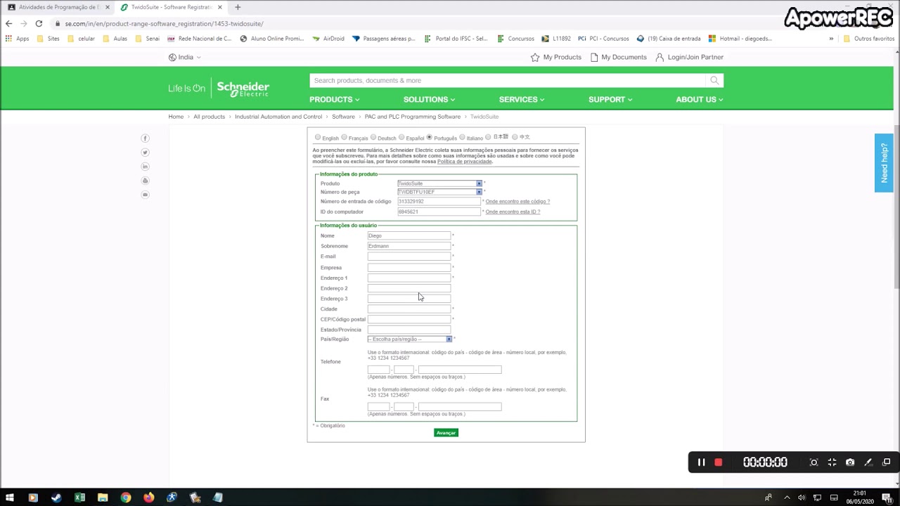Image resolution: width=900 pixels, height=506 pixels.
Task: Click the print icon in sidebar
Action: tap(146, 181)
